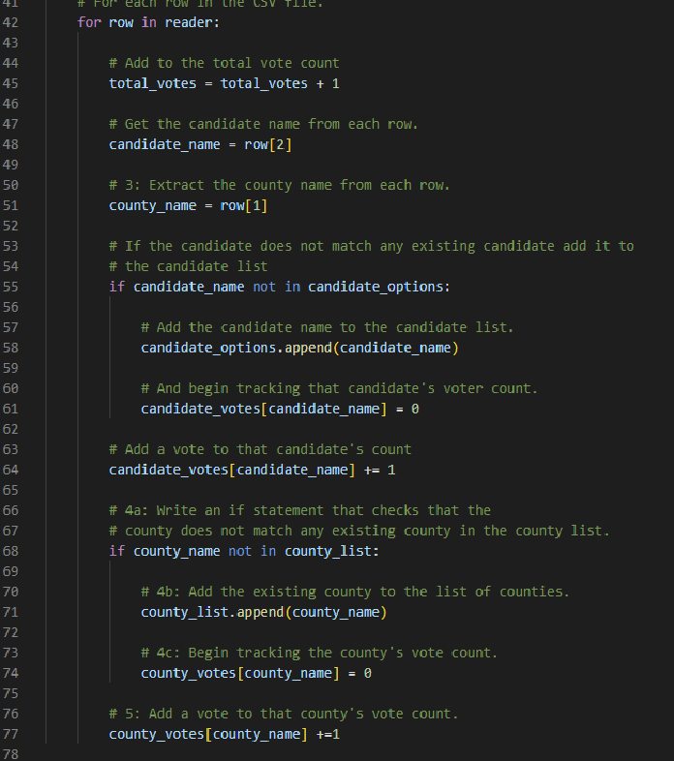
Task: Click 'county_name' on line 51
Action: 152,206
